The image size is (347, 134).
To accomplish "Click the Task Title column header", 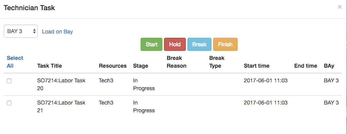I will pos(49,66).
